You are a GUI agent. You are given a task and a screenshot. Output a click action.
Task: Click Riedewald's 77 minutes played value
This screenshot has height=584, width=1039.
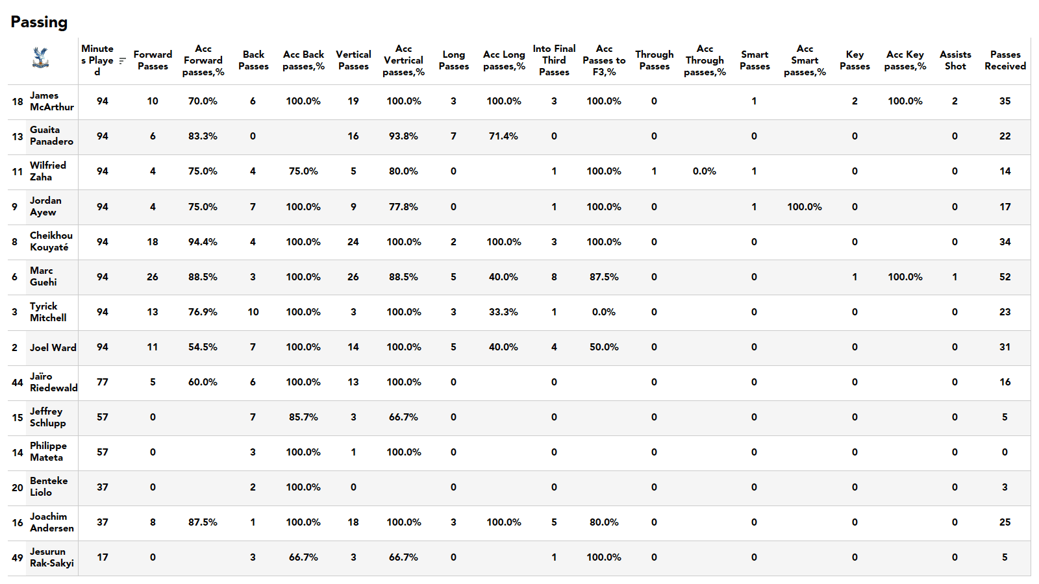click(x=103, y=382)
